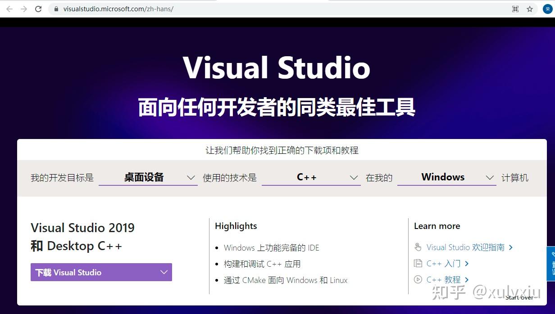
Task: Click the blue feedback tab on right edge
Action: (550, 264)
